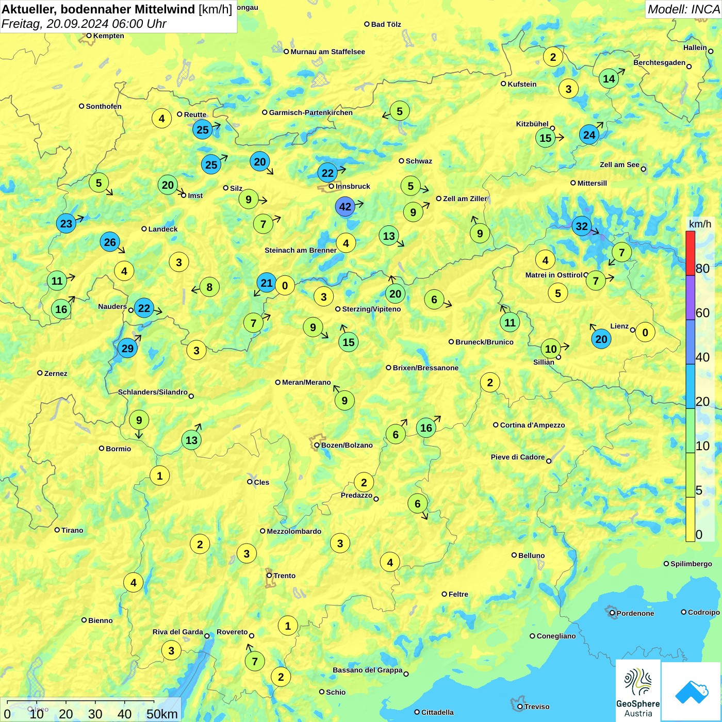
Task: Select the 0 km/h marker next to Lienz
Action: pyautogui.click(x=645, y=332)
